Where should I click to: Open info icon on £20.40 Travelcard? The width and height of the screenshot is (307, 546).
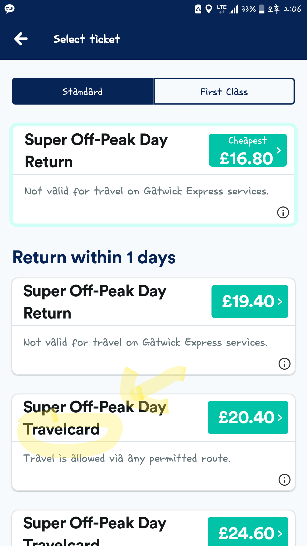pos(284,480)
